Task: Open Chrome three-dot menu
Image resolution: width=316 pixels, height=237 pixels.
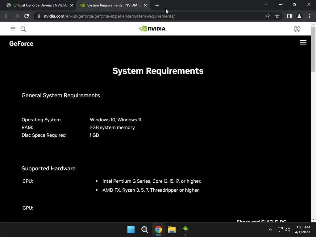Action: (309, 16)
